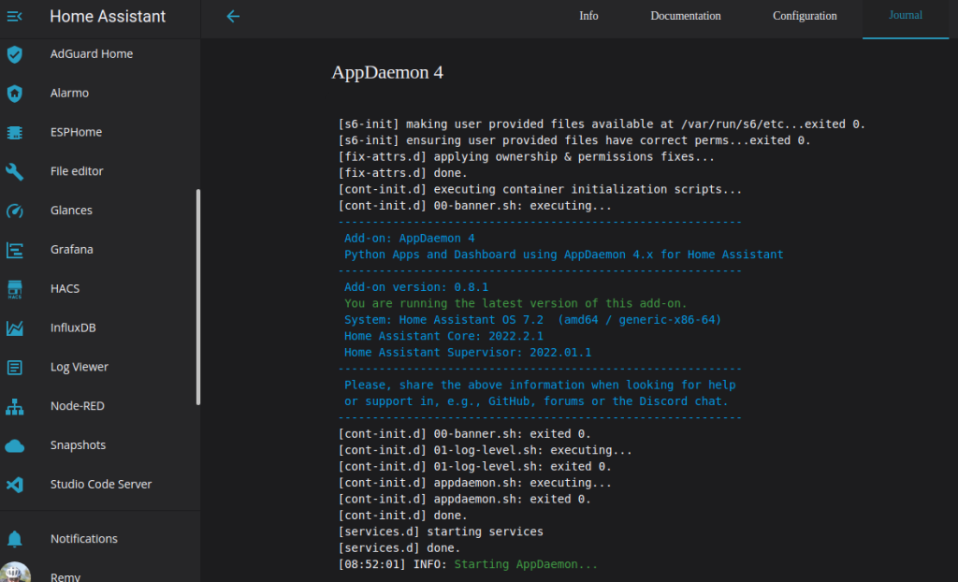Open Snapshots sidebar entry
Viewport: 958px width, 582px height.
[78, 445]
